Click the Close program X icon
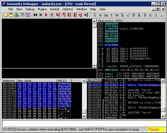Viewport: 167px width, 133px height. tap(41, 15)
